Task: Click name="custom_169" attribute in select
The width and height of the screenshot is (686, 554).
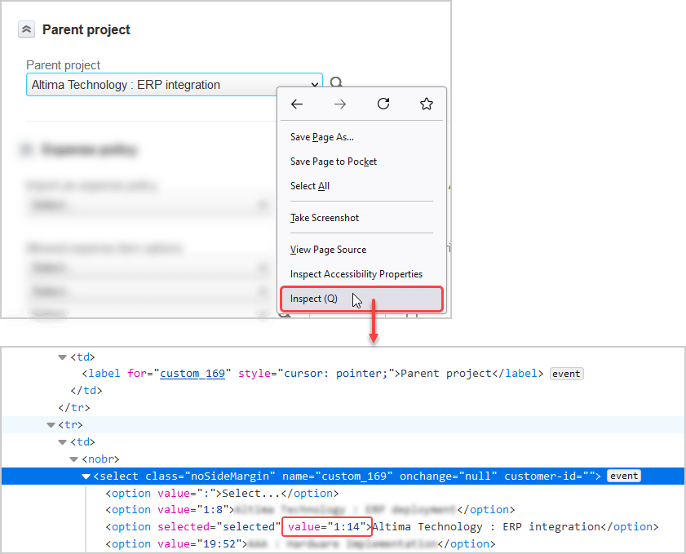Action: [x=338, y=476]
